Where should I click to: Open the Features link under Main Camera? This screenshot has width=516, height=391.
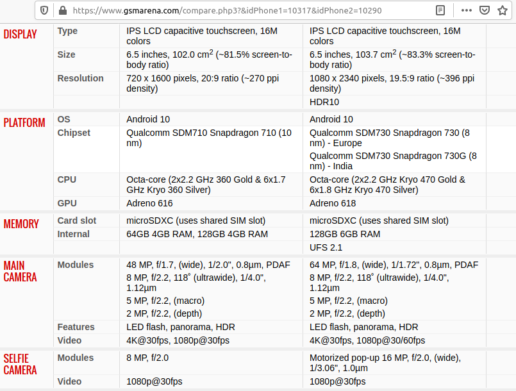pos(76,327)
